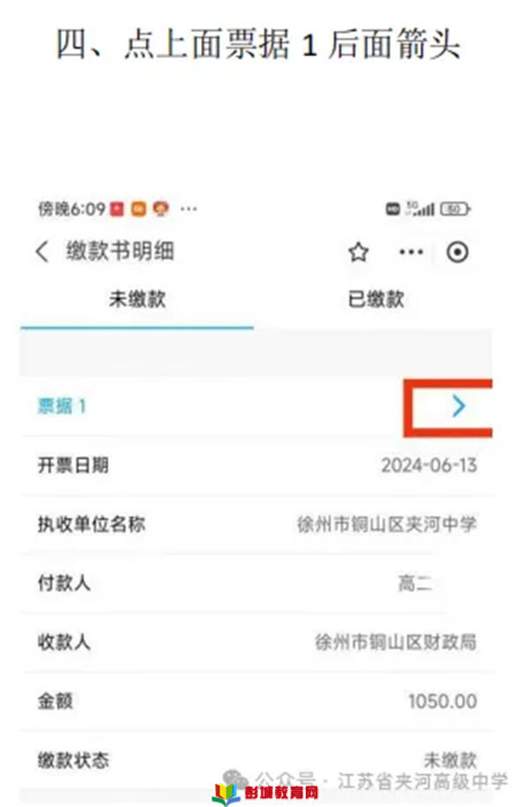Tap the HD indicator icon
Image resolution: width=529 pixels, height=807 pixels.
(x=392, y=210)
